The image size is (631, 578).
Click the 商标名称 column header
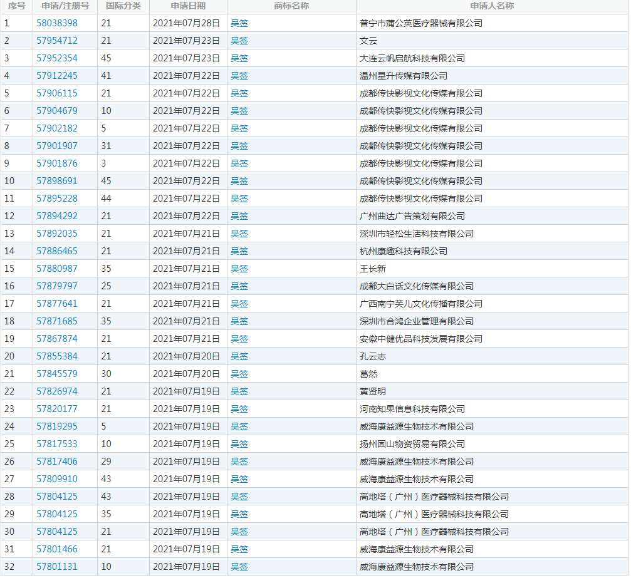tap(291, 6)
